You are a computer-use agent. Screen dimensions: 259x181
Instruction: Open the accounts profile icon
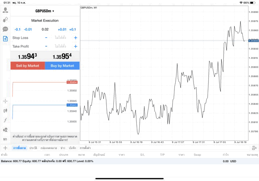coord(5,10)
